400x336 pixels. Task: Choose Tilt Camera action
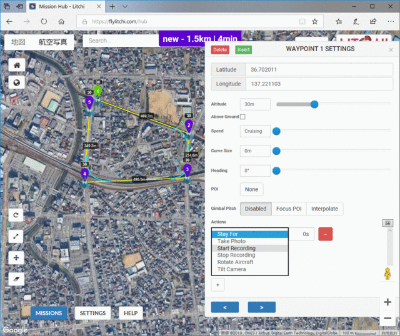click(x=250, y=269)
